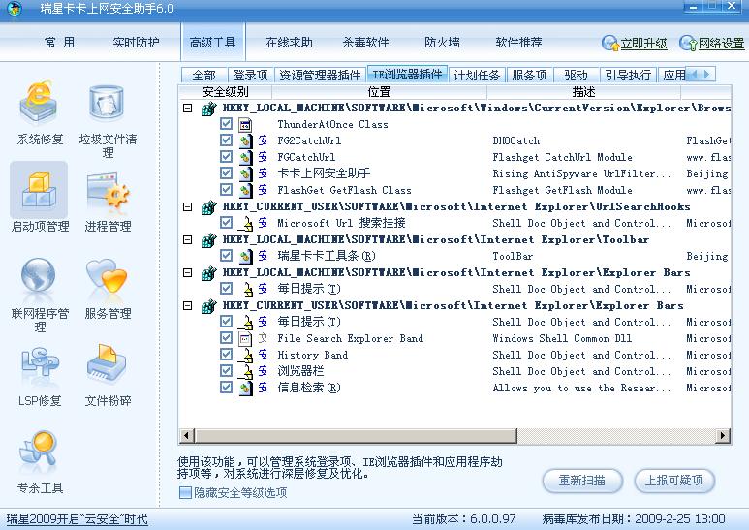749x530 pixels.
Task: Click the safety mark beside FGCatchUrl
Action: click(x=263, y=157)
